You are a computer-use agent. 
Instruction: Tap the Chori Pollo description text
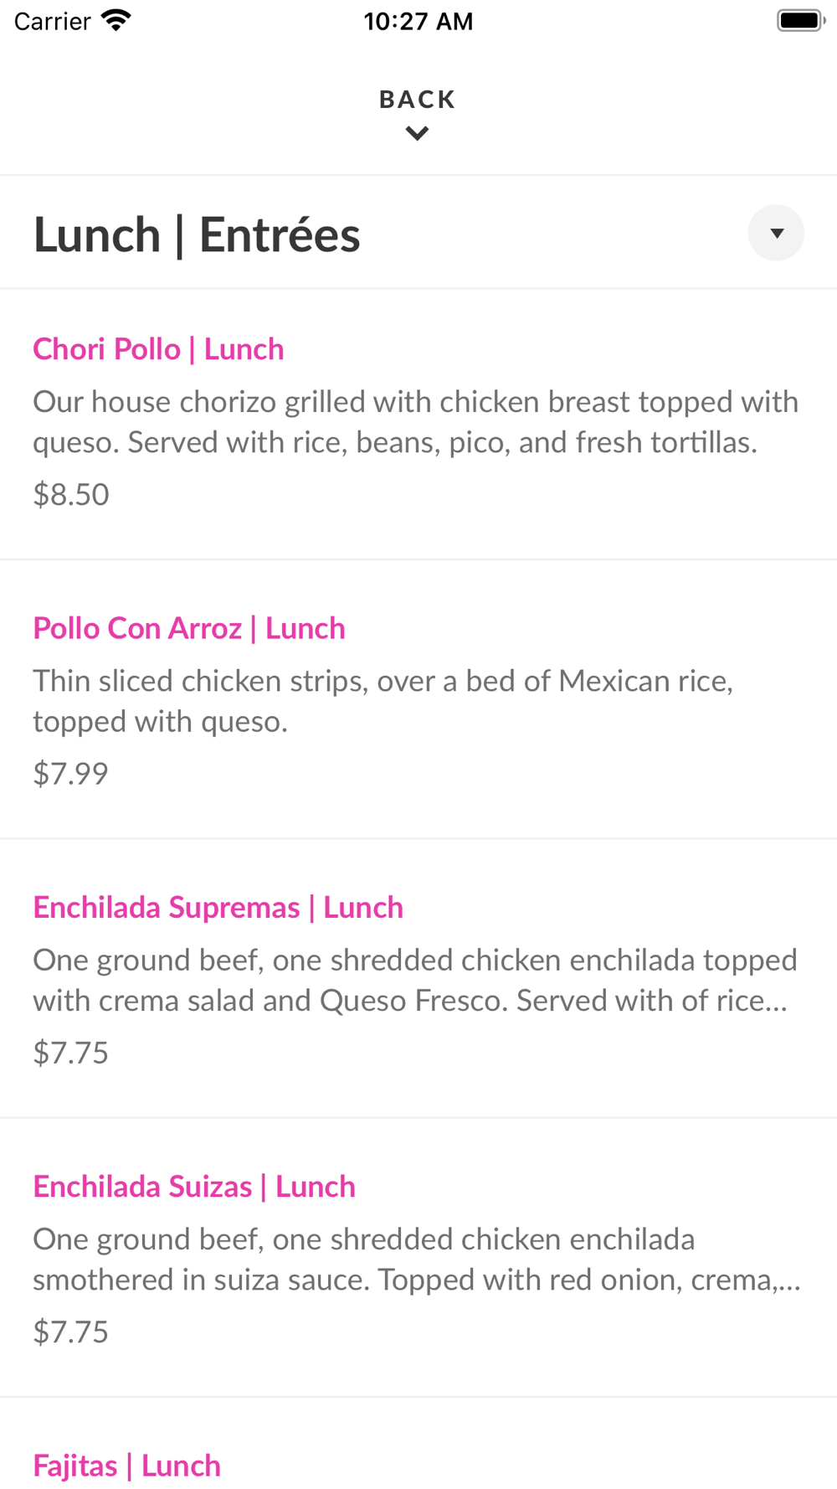tap(415, 422)
